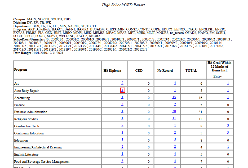The height and width of the screenshot is (168, 248).
Task: Open Food and Beverage No Record link
Action: point(175,161)
